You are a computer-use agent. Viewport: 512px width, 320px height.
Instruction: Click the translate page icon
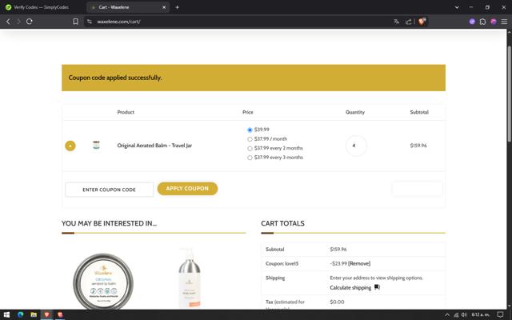tap(397, 22)
